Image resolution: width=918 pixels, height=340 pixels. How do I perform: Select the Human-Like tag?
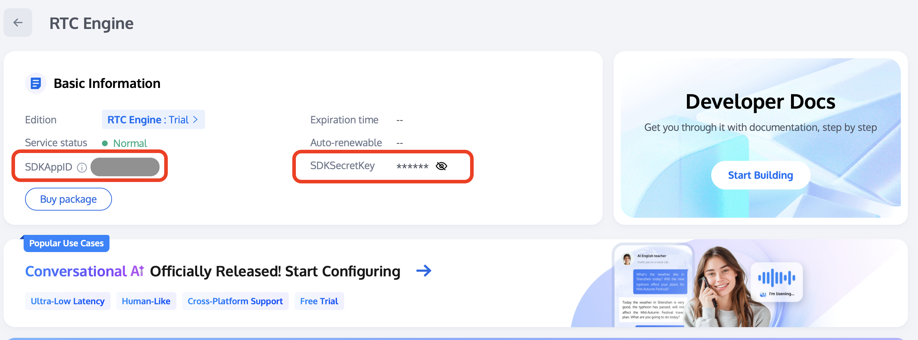tap(146, 301)
